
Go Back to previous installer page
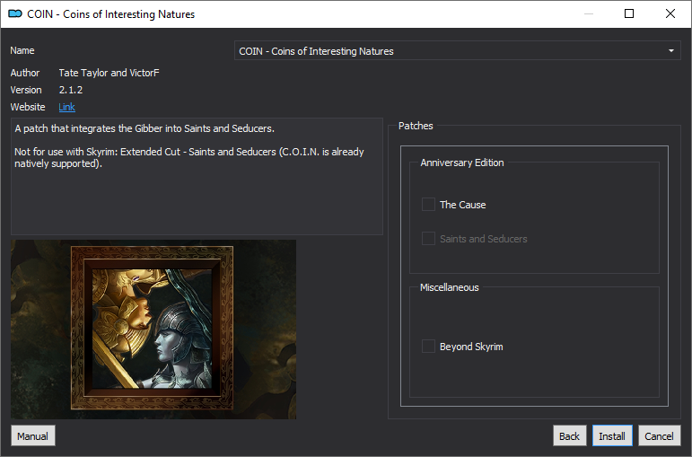pyautogui.click(x=569, y=435)
